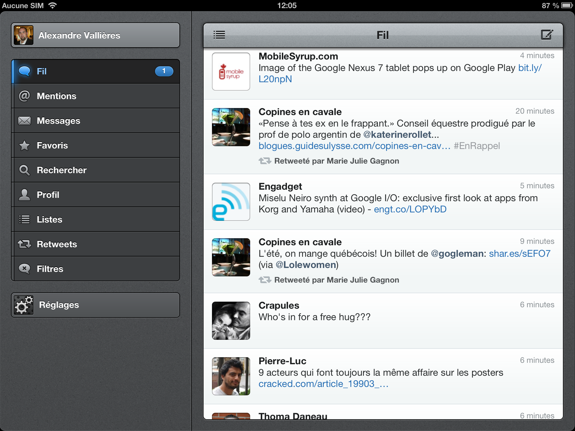Open the shar.es/sEFO7 link

(x=520, y=254)
